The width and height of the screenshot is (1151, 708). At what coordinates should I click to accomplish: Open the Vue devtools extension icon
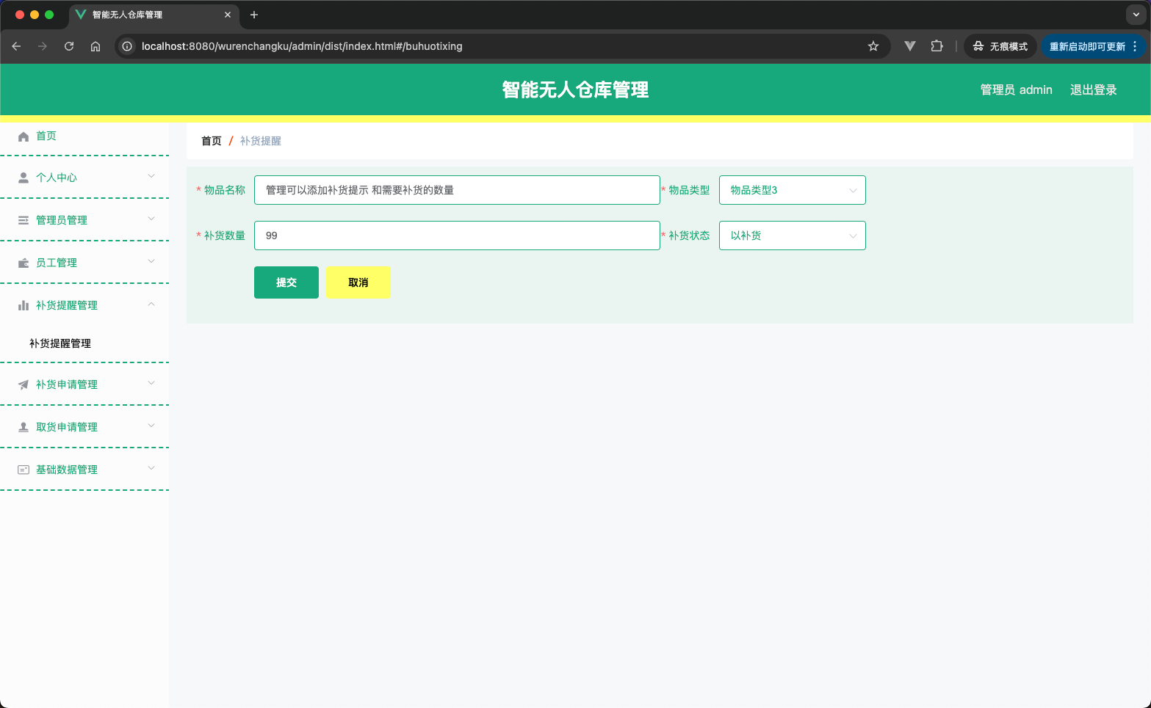tap(910, 46)
